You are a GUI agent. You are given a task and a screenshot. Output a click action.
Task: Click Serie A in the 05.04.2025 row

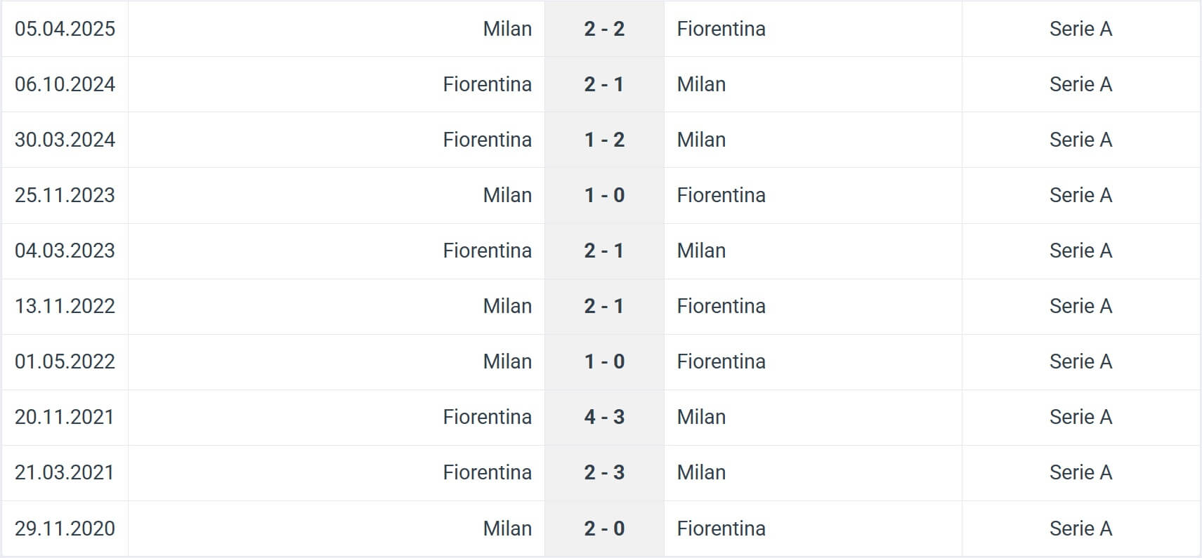[x=1080, y=29]
